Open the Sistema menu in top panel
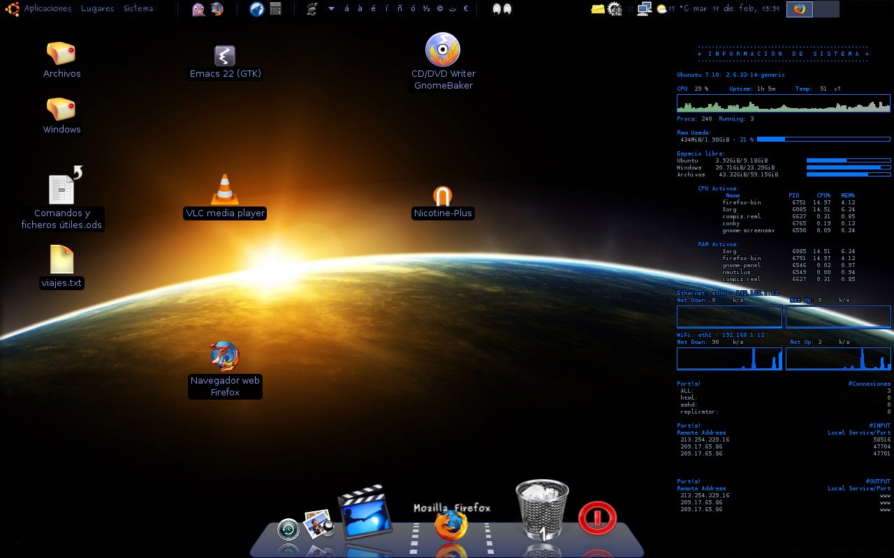This screenshot has width=894, height=558. click(138, 9)
